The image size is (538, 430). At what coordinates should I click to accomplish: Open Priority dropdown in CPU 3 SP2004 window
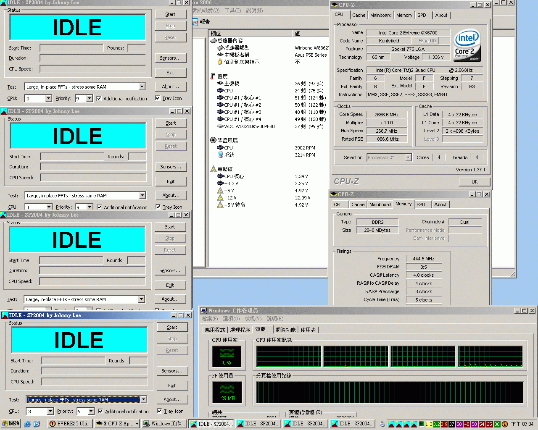(x=91, y=412)
